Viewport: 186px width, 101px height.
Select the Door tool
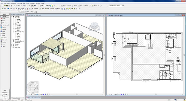click(x=3, y=21)
